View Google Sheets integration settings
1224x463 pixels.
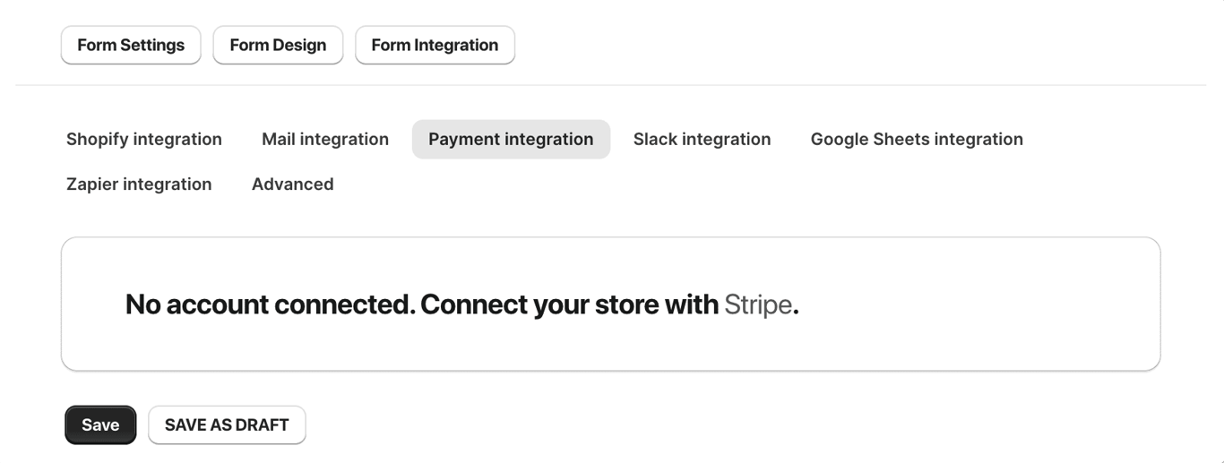(x=917, y=139)
